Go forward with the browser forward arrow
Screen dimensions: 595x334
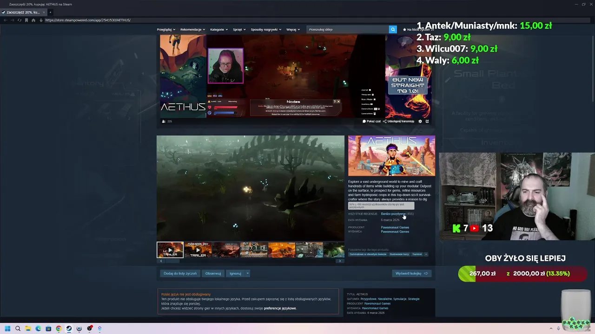(12, 20)
